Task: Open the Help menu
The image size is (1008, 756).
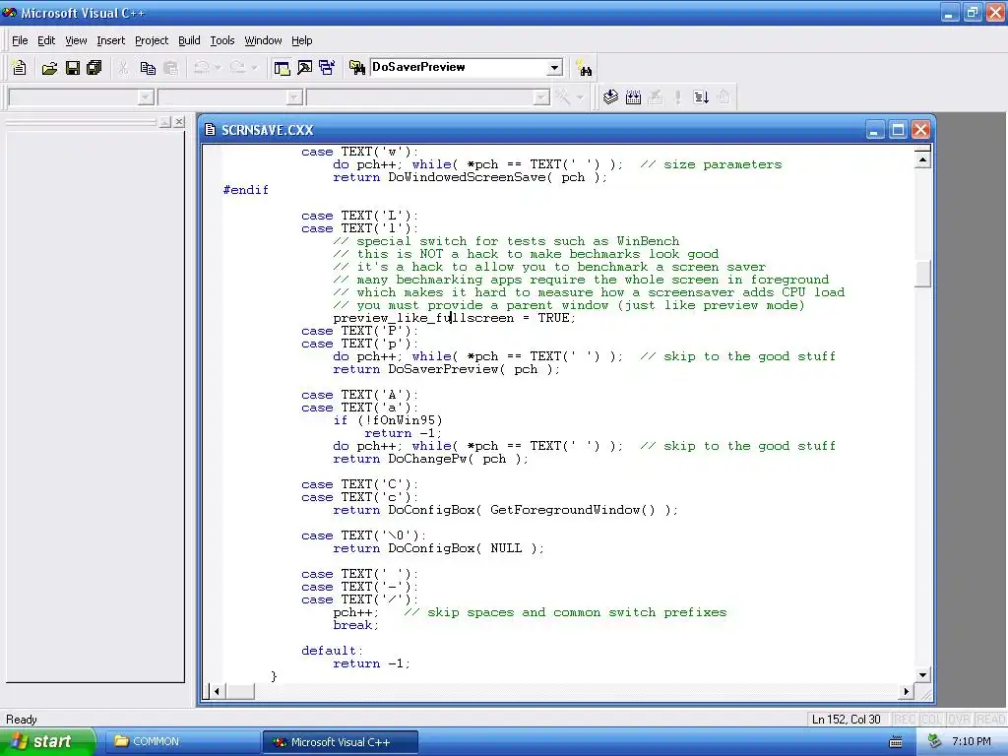Action: point(301,40)
